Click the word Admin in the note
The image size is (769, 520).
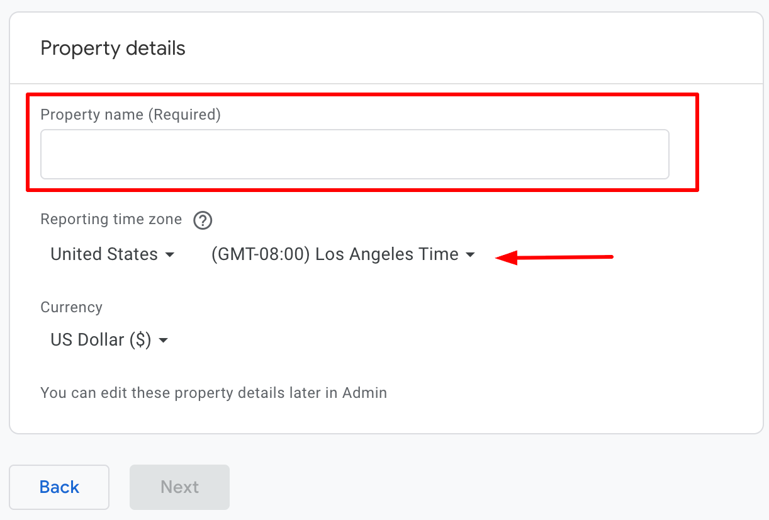click(364, 393)
